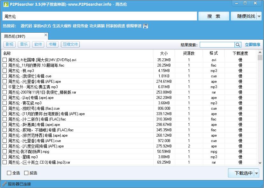Filter results by 软件
Viewport: 264px width, 188px height.
pyautogui.click(x=38, y=44)
